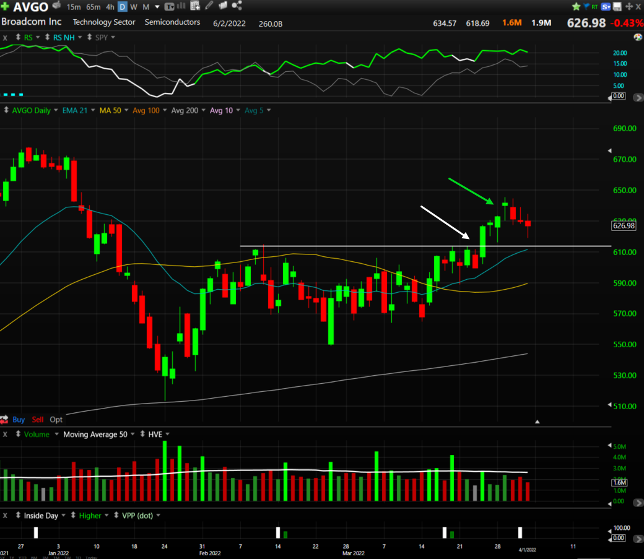Open the RS NH dropdown arrow

coord(80,37)
